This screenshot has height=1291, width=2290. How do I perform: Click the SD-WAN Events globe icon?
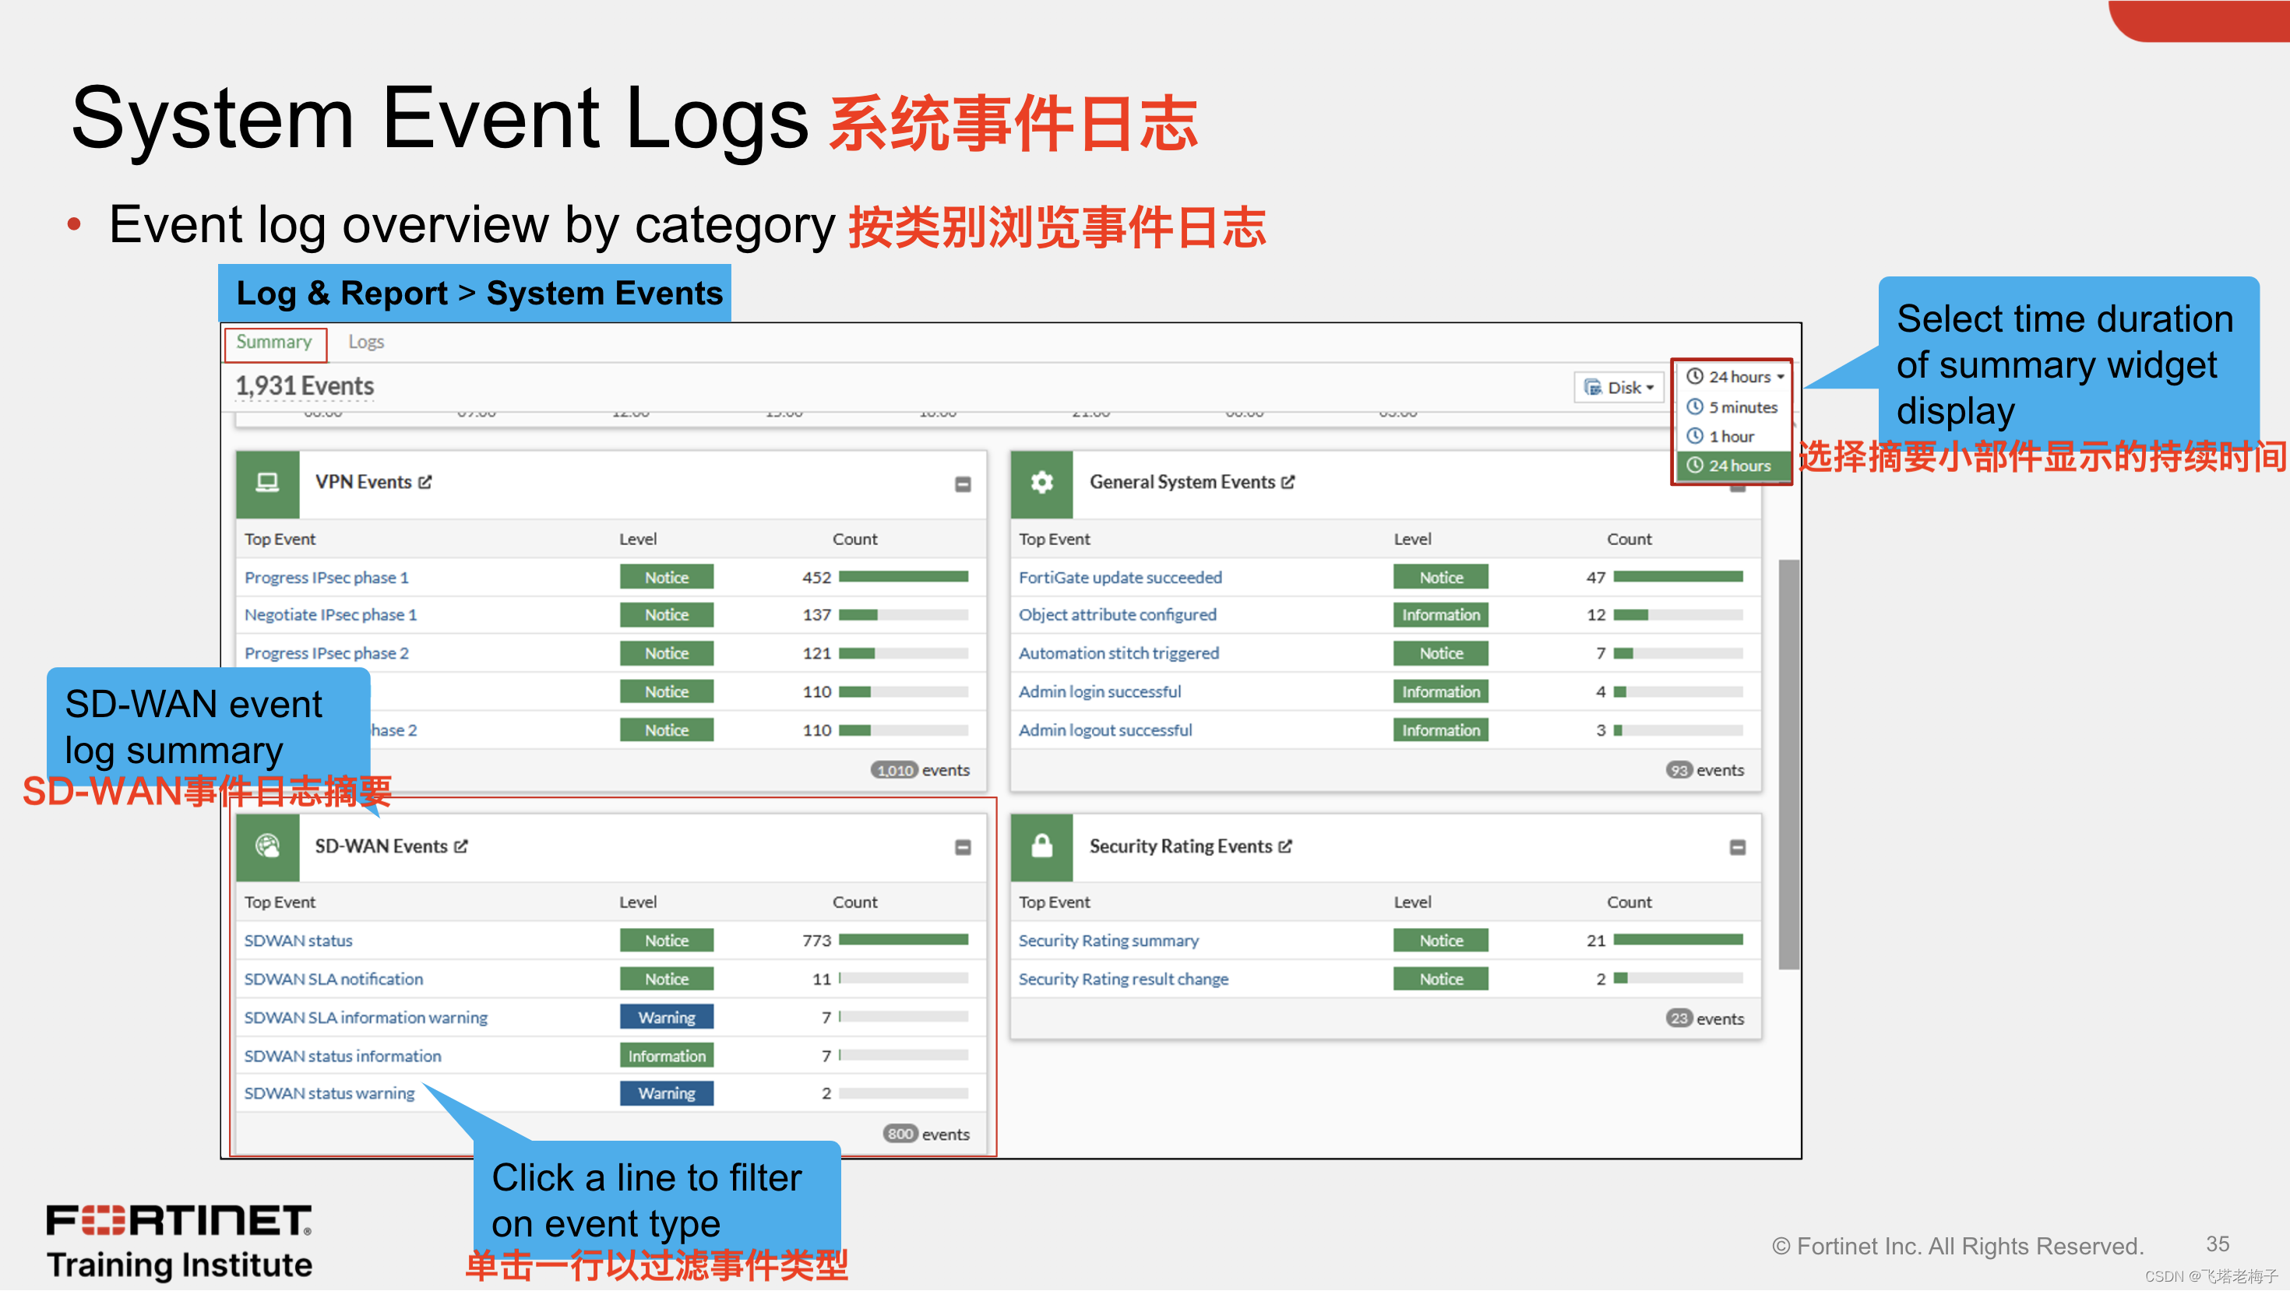[266, 846]
